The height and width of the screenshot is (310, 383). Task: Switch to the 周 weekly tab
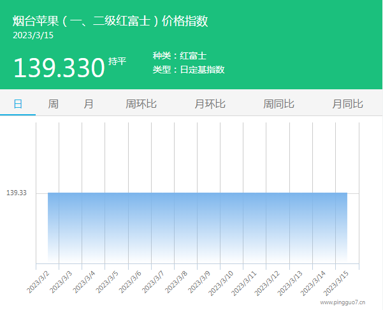point(53,104)
